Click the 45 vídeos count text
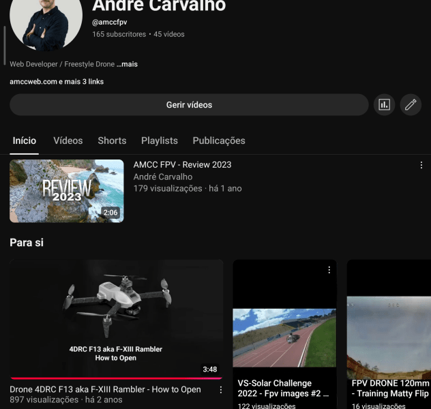The width and height of the screenshot is (431, 409). point(168,34)
